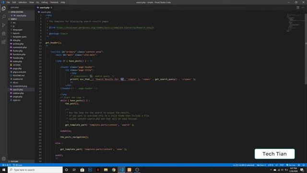Collapse the Open Editors section
The width and height of the screenshot is (307, 173).
pos(17,12)
